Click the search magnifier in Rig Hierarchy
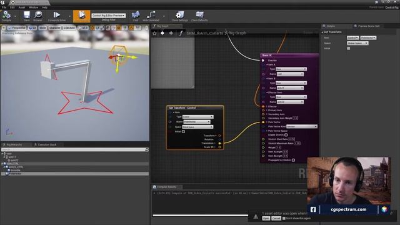This screenshot has width=400, height=225. (x=147, y=149)
